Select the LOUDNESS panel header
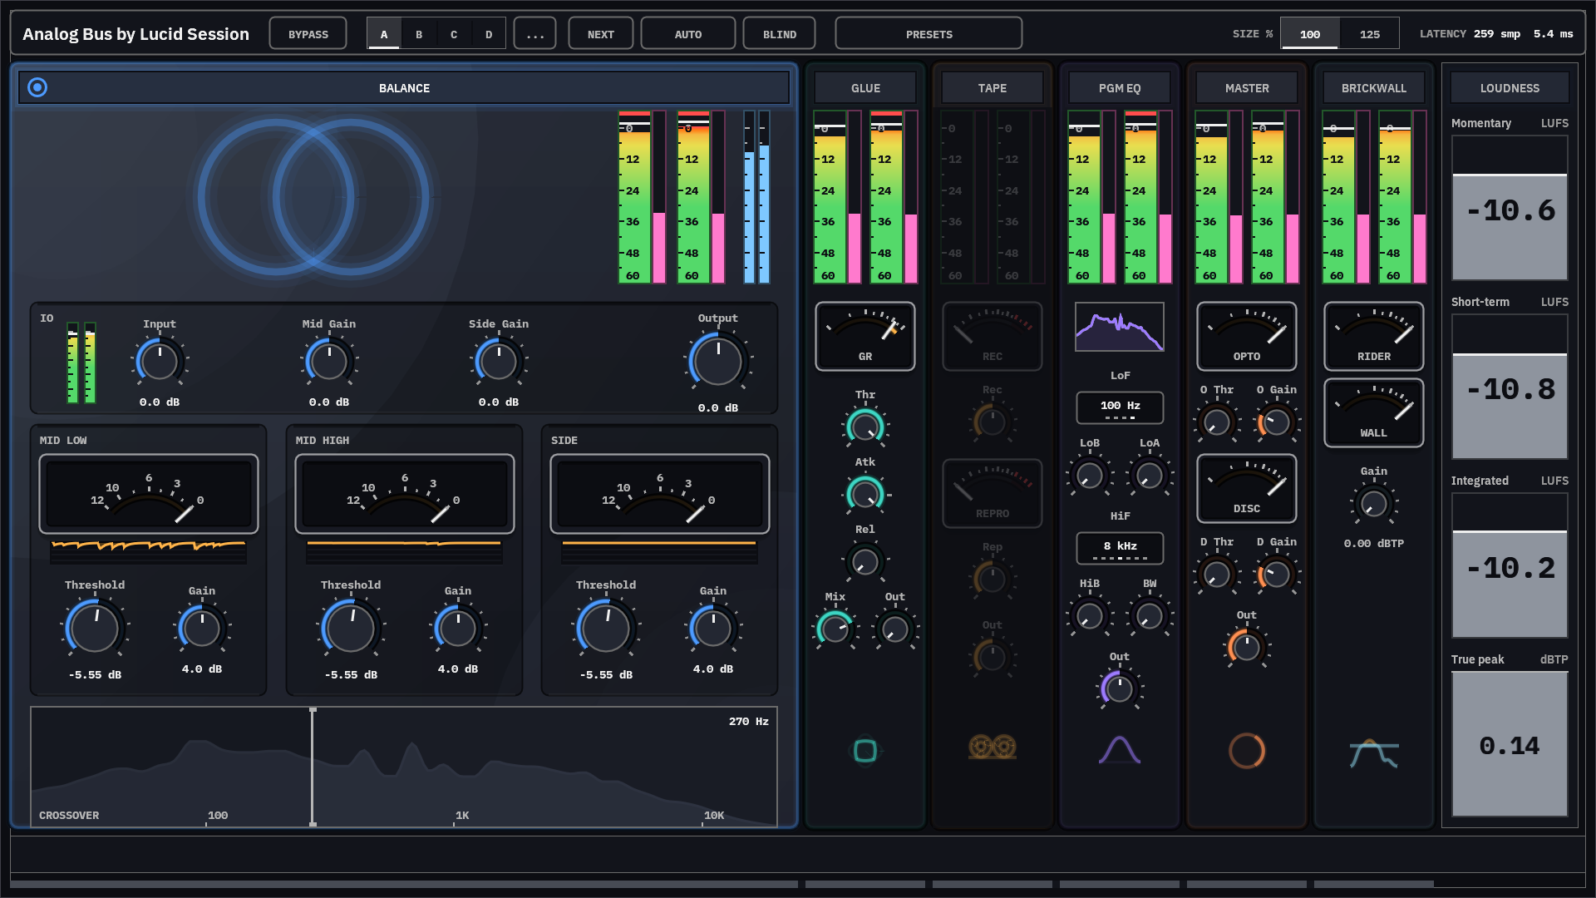The width and height of the screenshot is (1596, 898). tap(1510, 87)
